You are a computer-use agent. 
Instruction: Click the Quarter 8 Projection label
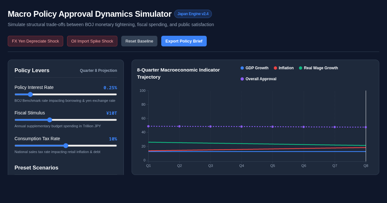click(98, 71)
